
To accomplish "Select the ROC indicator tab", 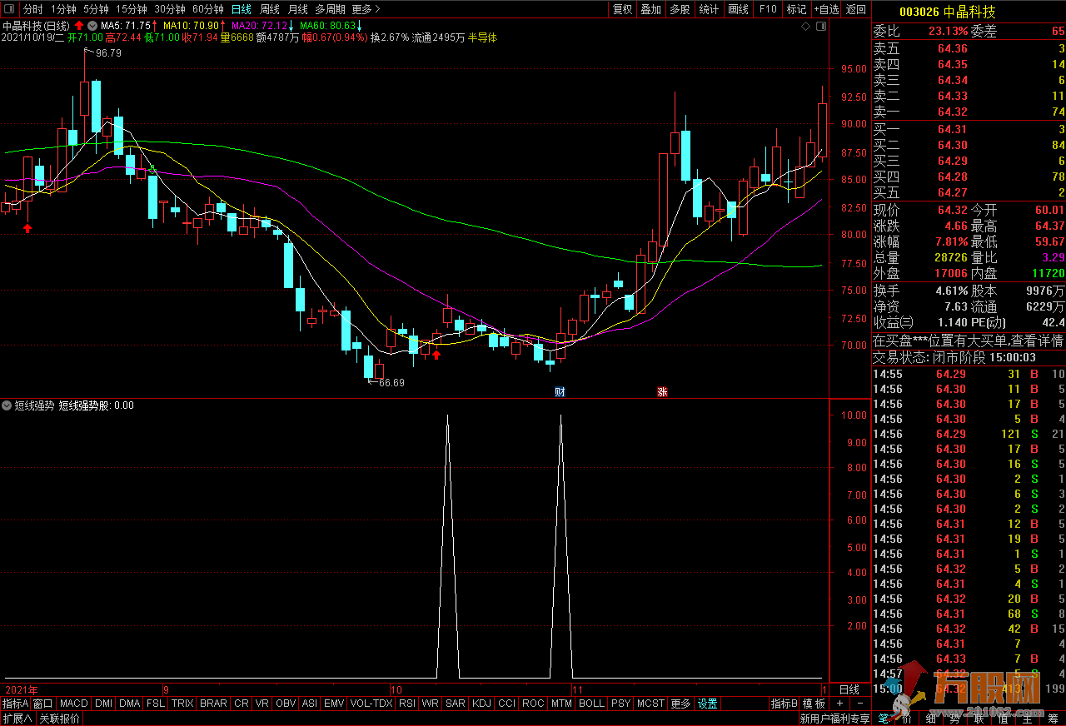I will click(x=533, y=704).
